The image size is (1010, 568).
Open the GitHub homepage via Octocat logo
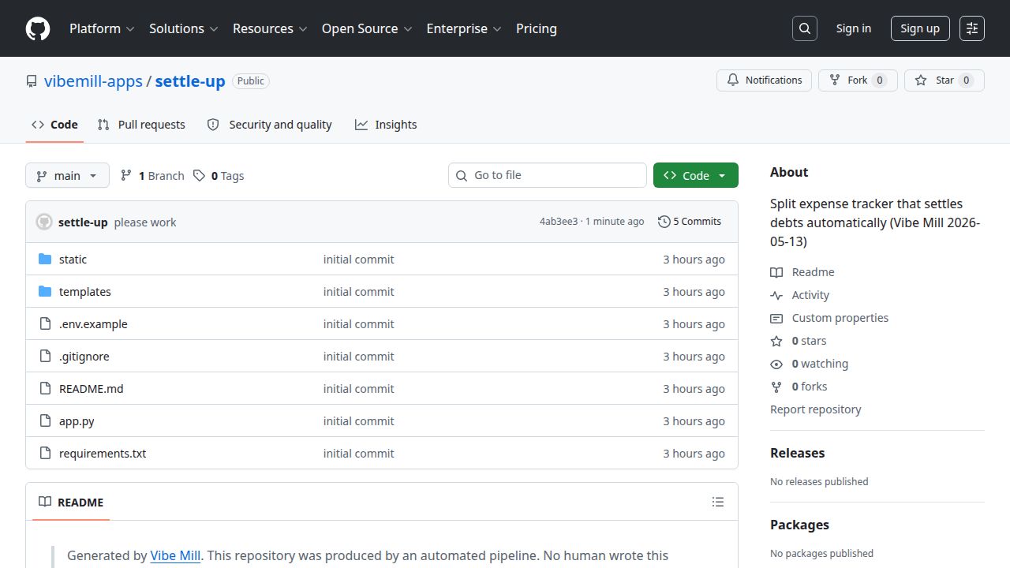(38, 28)
